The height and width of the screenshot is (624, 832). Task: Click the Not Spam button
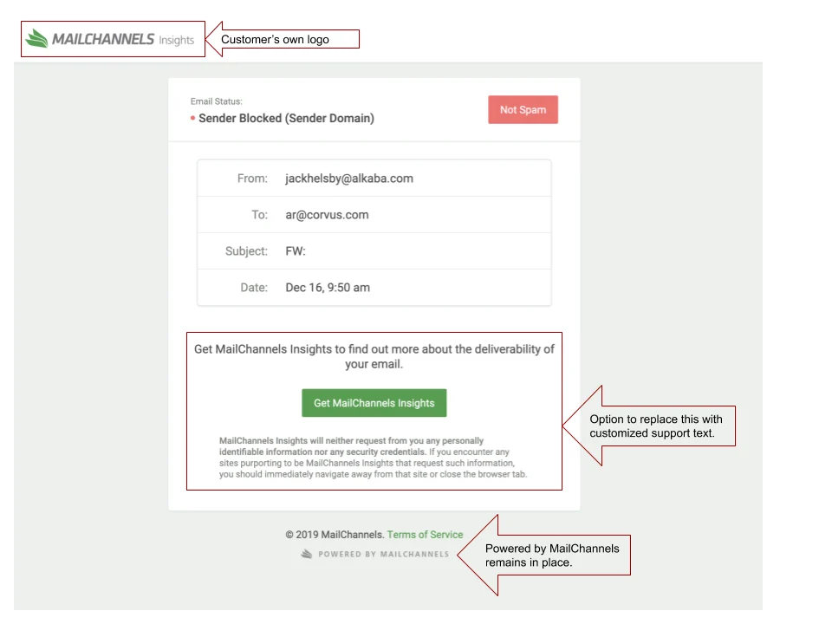[x=523, y=110]
